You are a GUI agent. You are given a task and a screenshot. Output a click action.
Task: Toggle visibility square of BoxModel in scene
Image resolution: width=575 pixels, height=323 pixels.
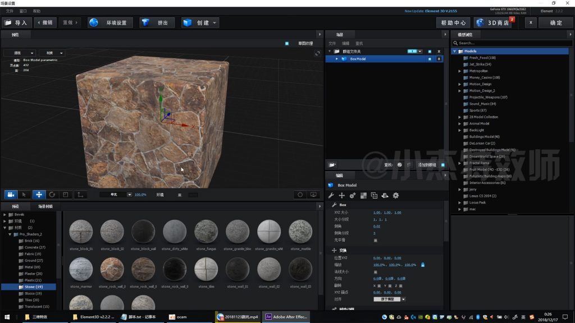[x=430, y=59]
